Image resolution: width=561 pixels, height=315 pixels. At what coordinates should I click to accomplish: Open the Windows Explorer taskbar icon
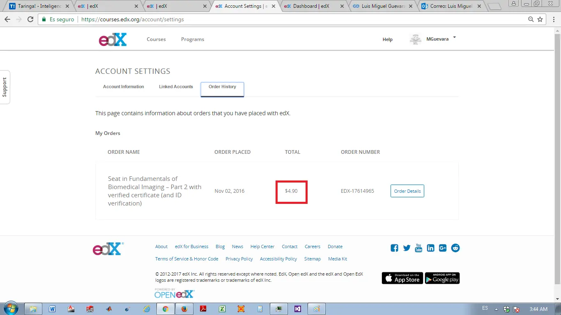[33, 309]
